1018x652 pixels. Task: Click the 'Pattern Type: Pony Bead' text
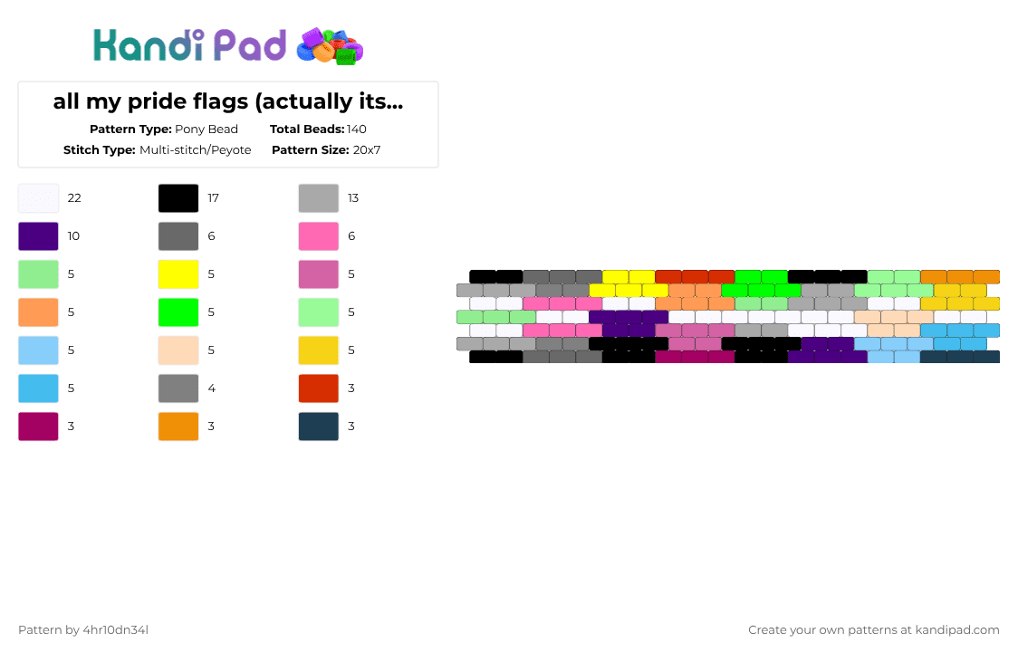coord(164,129)
